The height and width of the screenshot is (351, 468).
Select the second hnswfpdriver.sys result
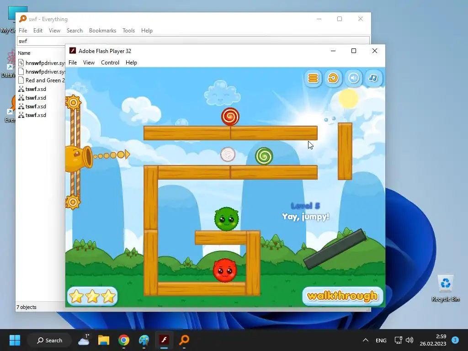[x=42, y=72]
